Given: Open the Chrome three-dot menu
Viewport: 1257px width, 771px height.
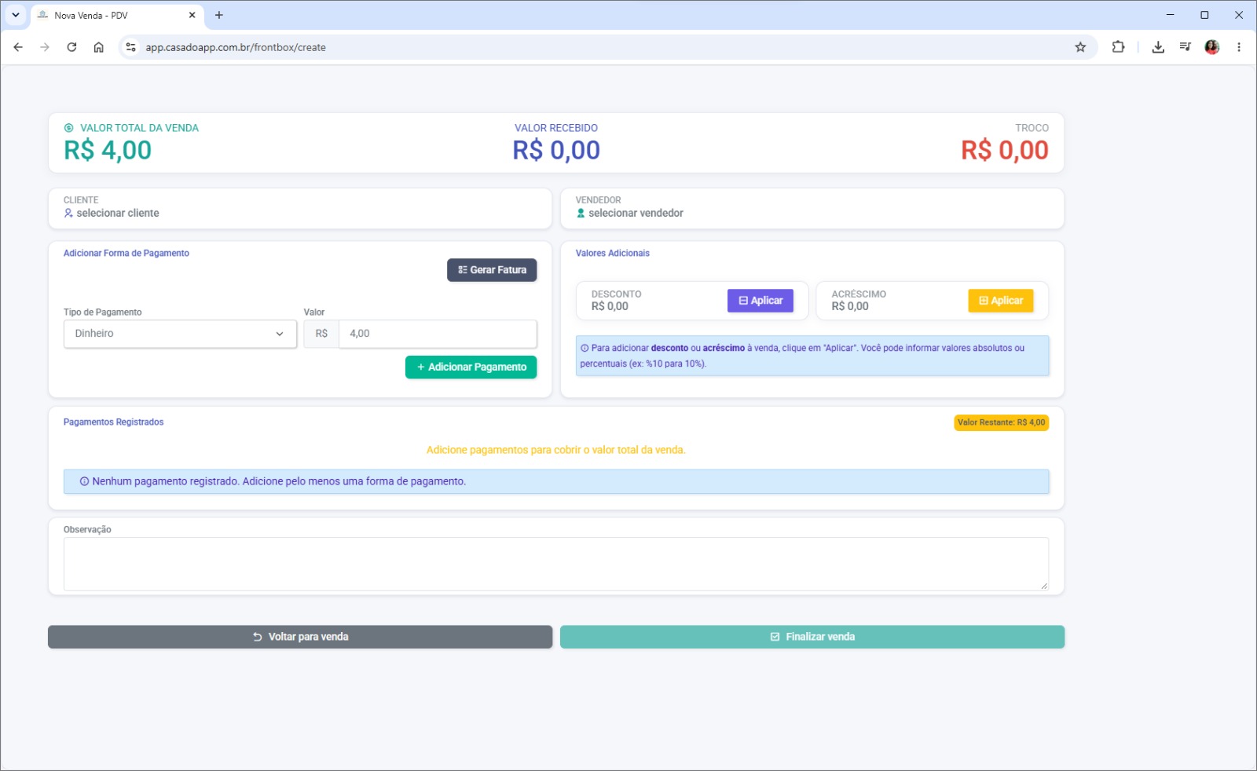Looking at the screenshot, I should (1239, 47).
